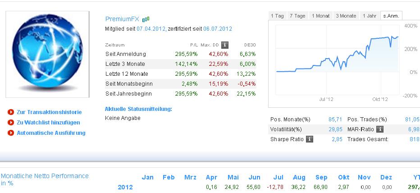The image size is (420, 193).
Task: Click the 2012 year label in performance table
Action: click(x=125, y=187)
